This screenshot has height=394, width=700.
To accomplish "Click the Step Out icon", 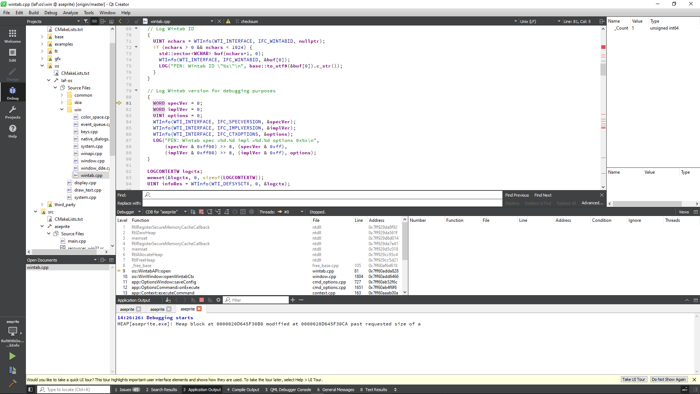I will tap(227, 212).
